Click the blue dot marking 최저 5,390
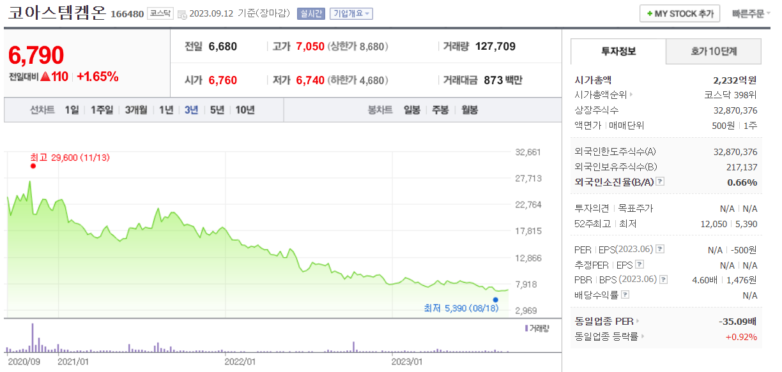Image resolution: width=782 pixels, height=372 pixels. coord(495,299)
